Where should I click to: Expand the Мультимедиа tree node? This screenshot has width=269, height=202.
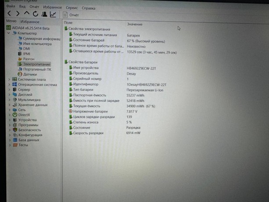click(9, 100)
